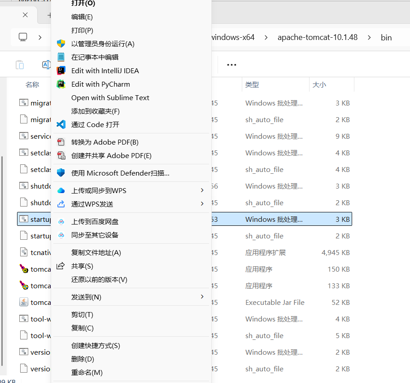Expand the chevron after the This PC icon
This screenshot has height=383, width=410.
(x=40, y=37)
